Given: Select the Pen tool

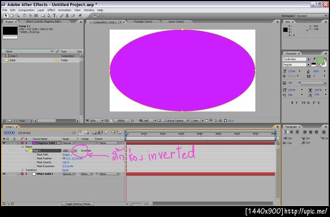Looking at the screenshot, I should [49, 15].
